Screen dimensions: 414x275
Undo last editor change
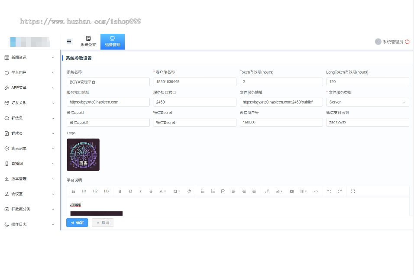[329, 191]
